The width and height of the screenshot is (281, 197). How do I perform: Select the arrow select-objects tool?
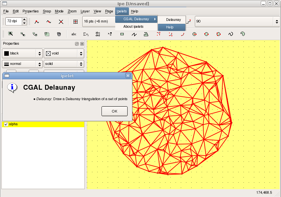point(10,34)
